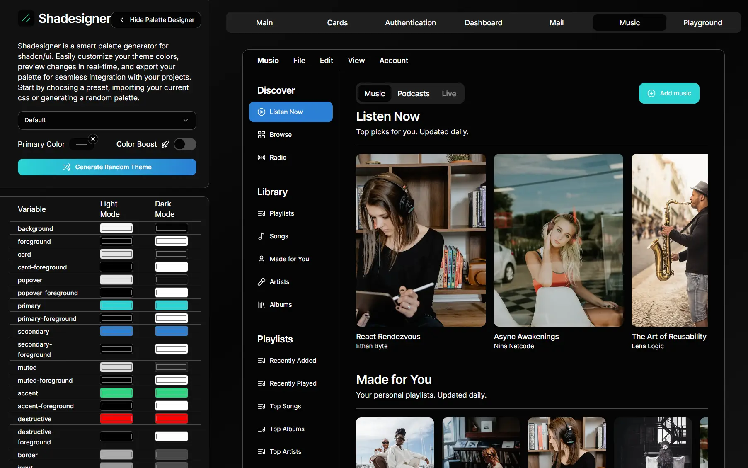Click the Color Boost rocket icon
Screen dimensions: 748x468
pos(165,144)
